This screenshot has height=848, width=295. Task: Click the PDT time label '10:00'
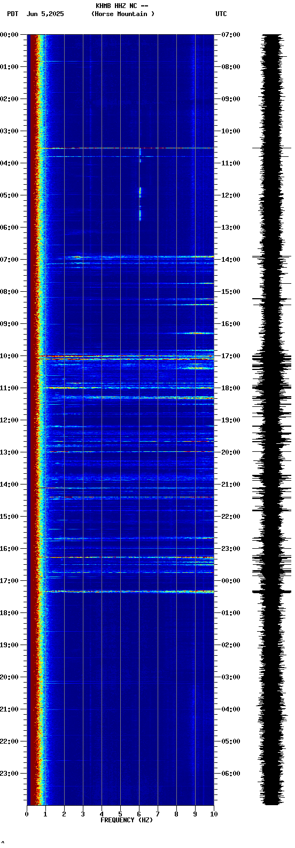10,356
